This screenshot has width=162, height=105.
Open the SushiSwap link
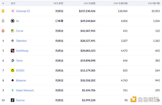pyautogui.click(x=22, y=51)
